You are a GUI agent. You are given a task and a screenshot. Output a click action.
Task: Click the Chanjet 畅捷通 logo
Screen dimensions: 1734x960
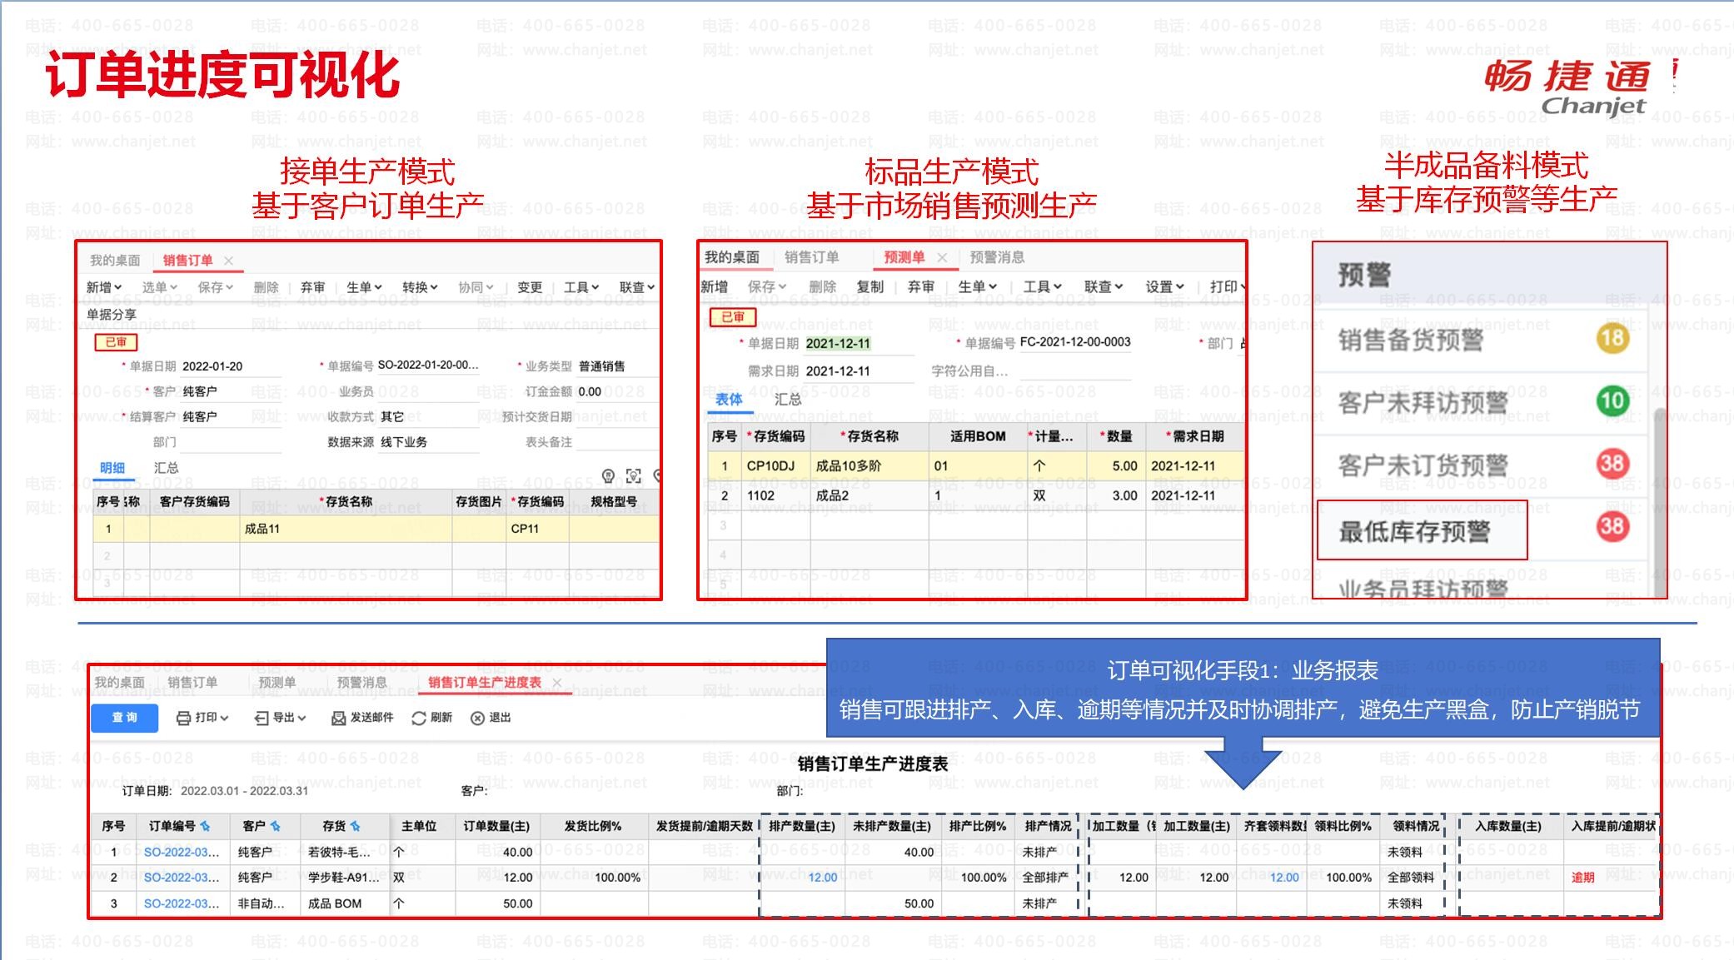coord(1568,87)
